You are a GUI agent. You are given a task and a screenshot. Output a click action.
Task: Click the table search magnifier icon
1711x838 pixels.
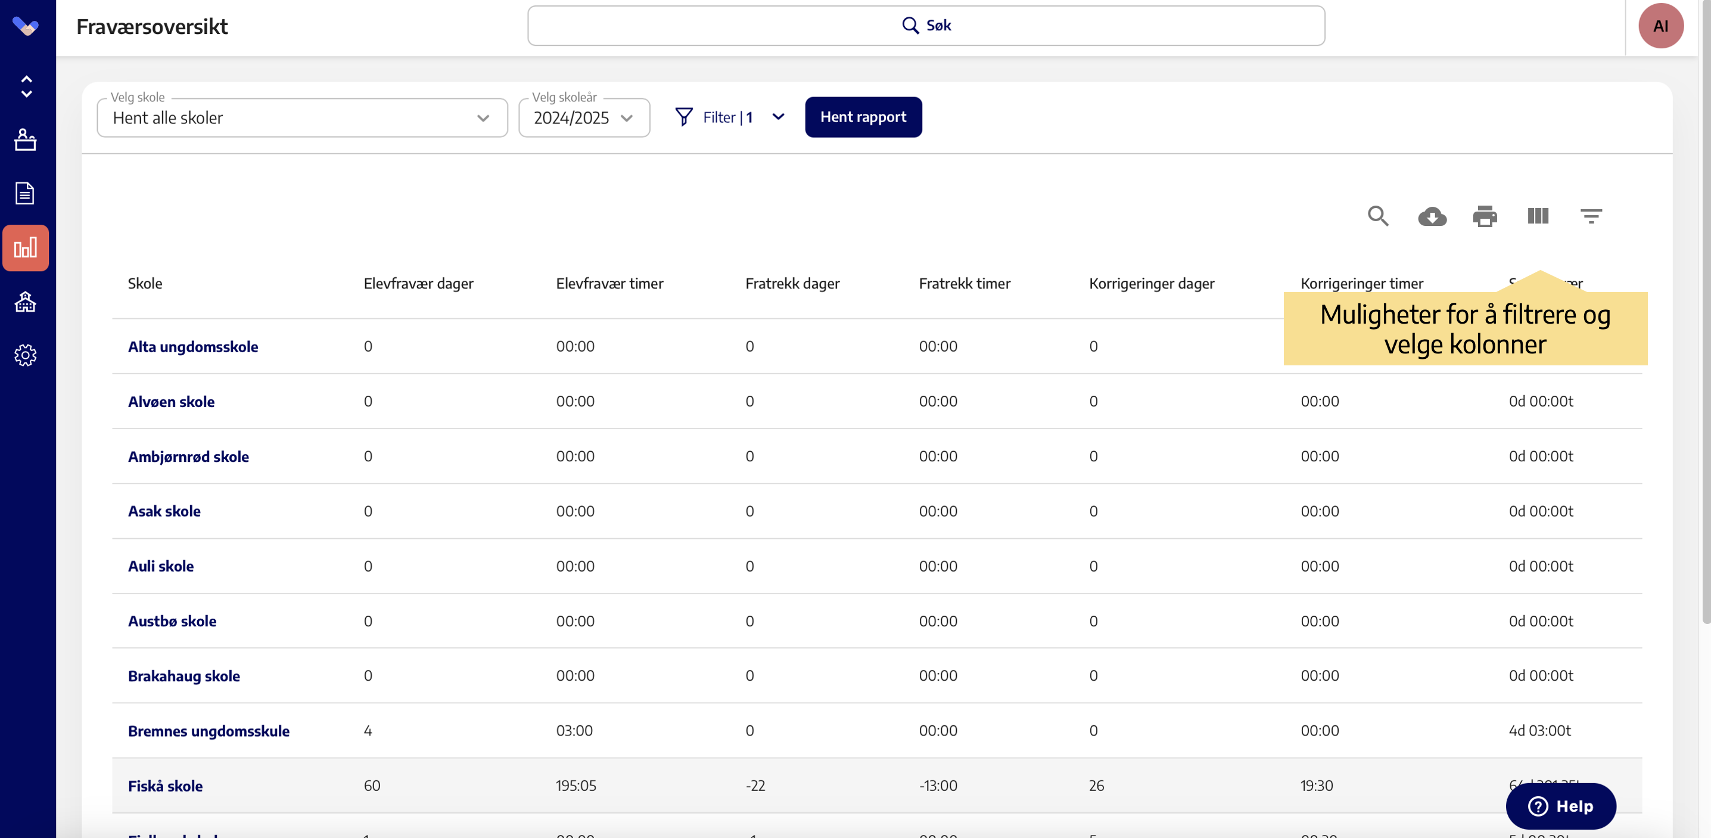tap(1377, 216)
